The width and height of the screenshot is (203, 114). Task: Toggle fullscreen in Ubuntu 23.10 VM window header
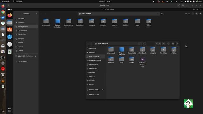pyautogui.click(x=179, y=5)
